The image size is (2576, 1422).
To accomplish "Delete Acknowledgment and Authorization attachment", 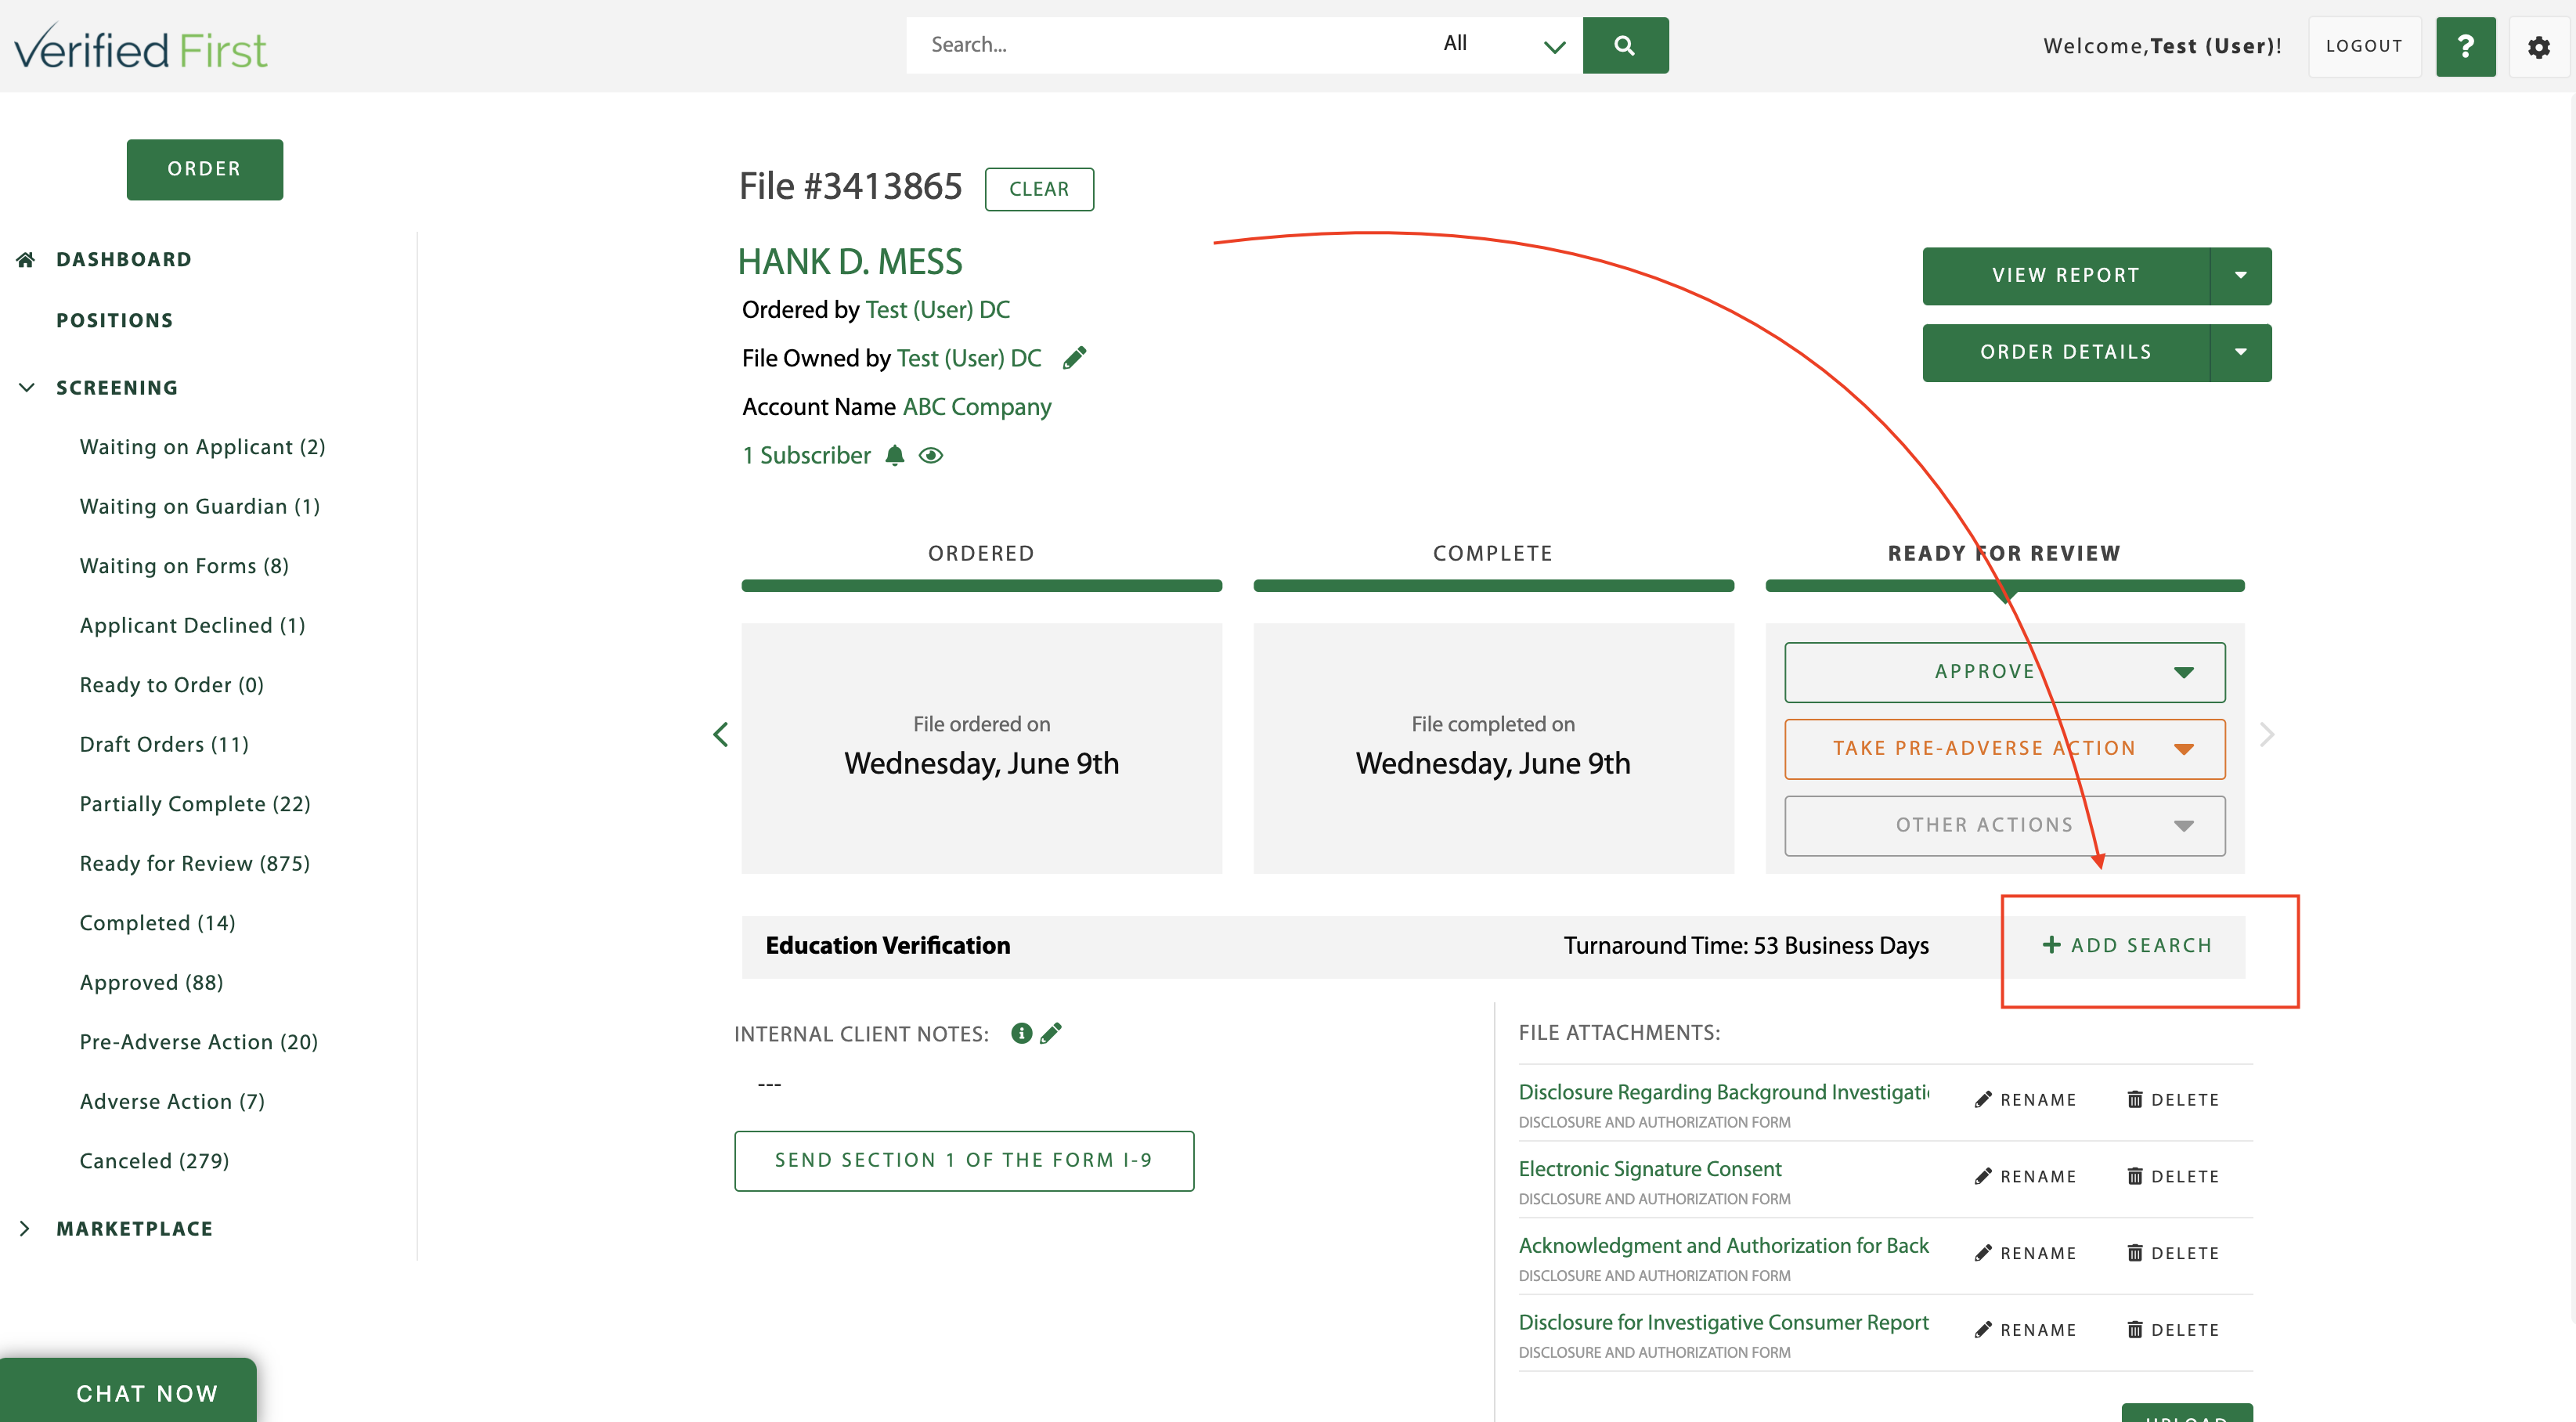I will pos(2173,1253).
